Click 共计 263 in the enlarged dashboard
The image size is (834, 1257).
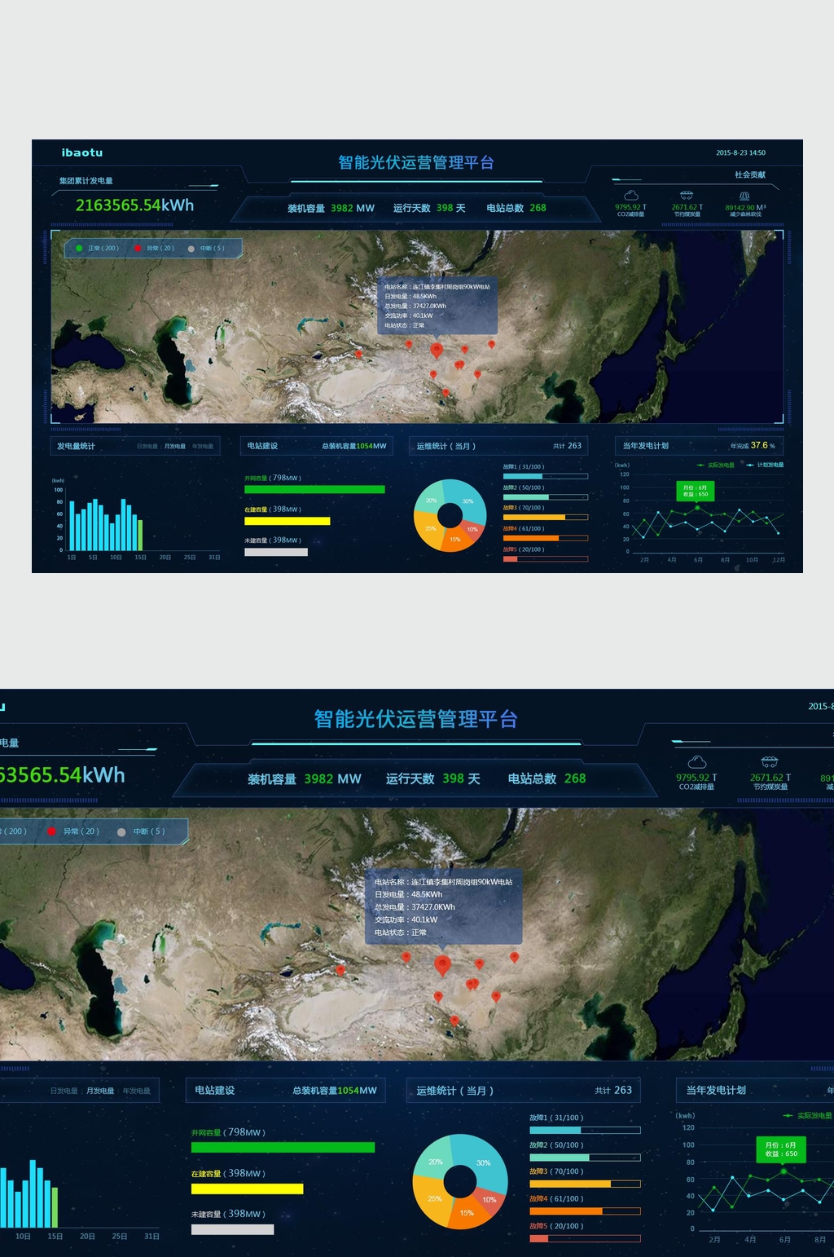point(613,1090)
